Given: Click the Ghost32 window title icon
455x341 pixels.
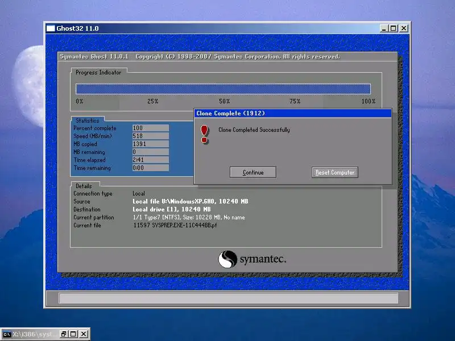Looking at the screenshot, I should tap(51, 28).
